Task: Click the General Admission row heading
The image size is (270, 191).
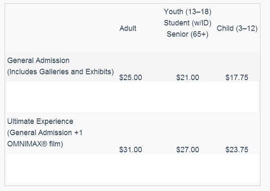Action: click(39, 60)
